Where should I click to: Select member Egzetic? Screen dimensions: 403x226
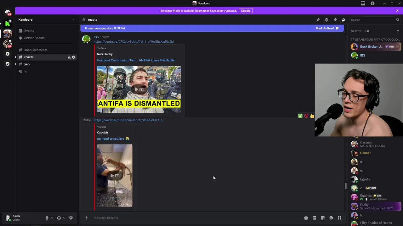[x=376, y=179]
